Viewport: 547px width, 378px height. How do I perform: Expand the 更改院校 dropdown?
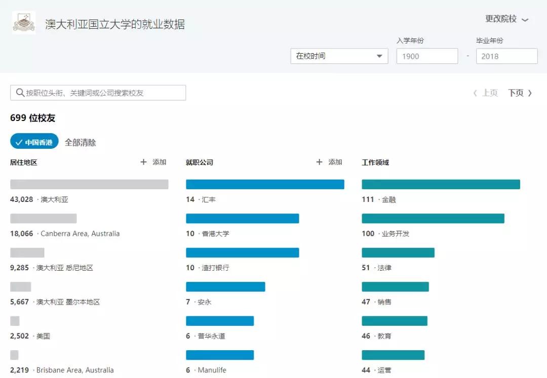506,19
